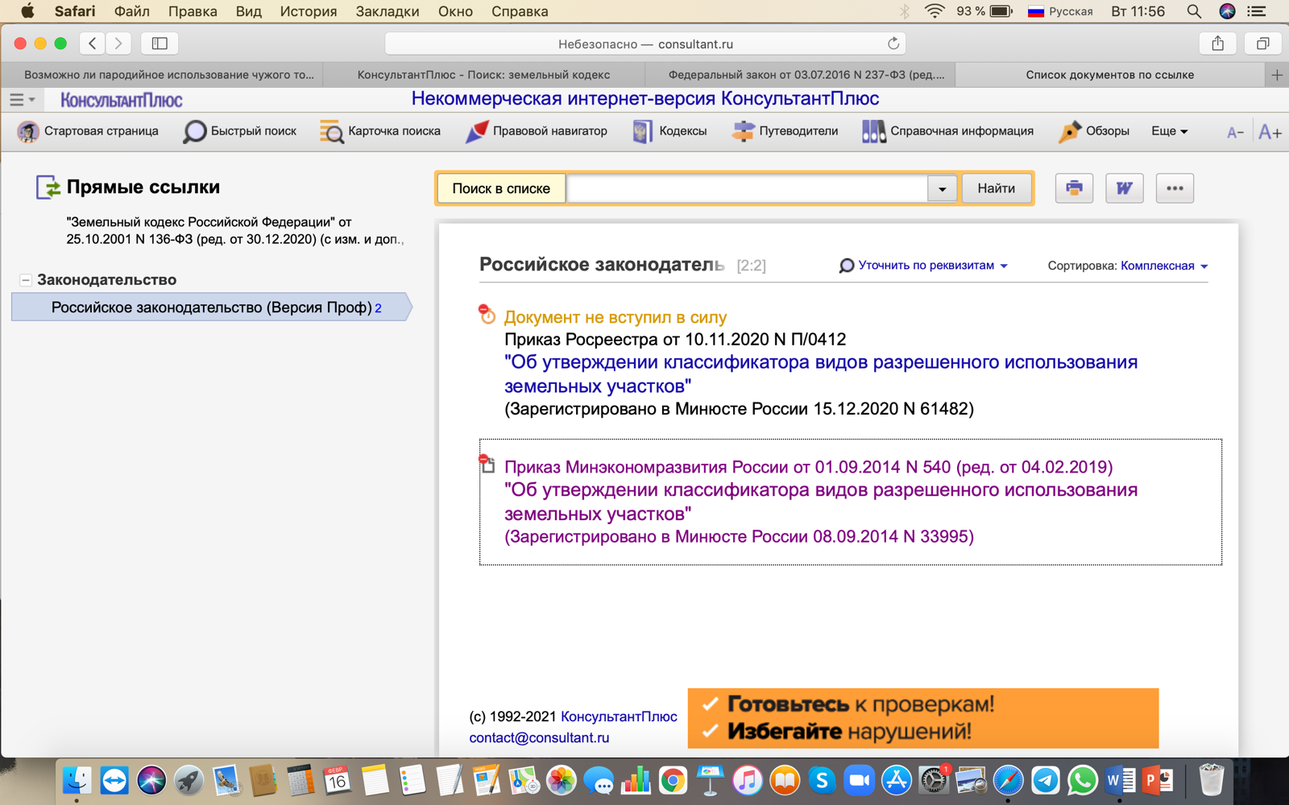Open Уточнить по реквизитам dropdown
This screenshot has width=1289, height=805.
pos(923,266)
